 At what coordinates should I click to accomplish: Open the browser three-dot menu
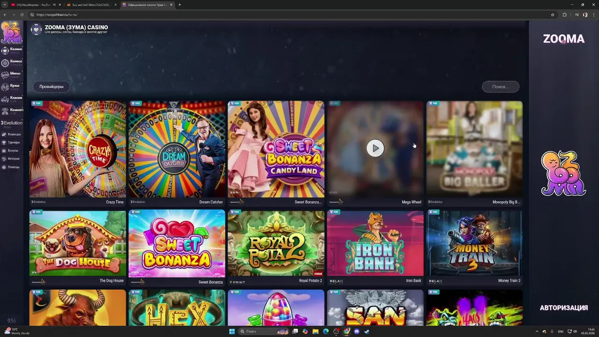pos(594,15)
